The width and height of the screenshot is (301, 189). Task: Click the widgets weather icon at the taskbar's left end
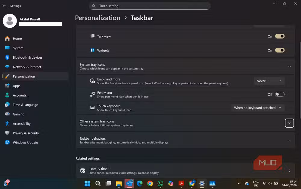[x=6, y=183]
